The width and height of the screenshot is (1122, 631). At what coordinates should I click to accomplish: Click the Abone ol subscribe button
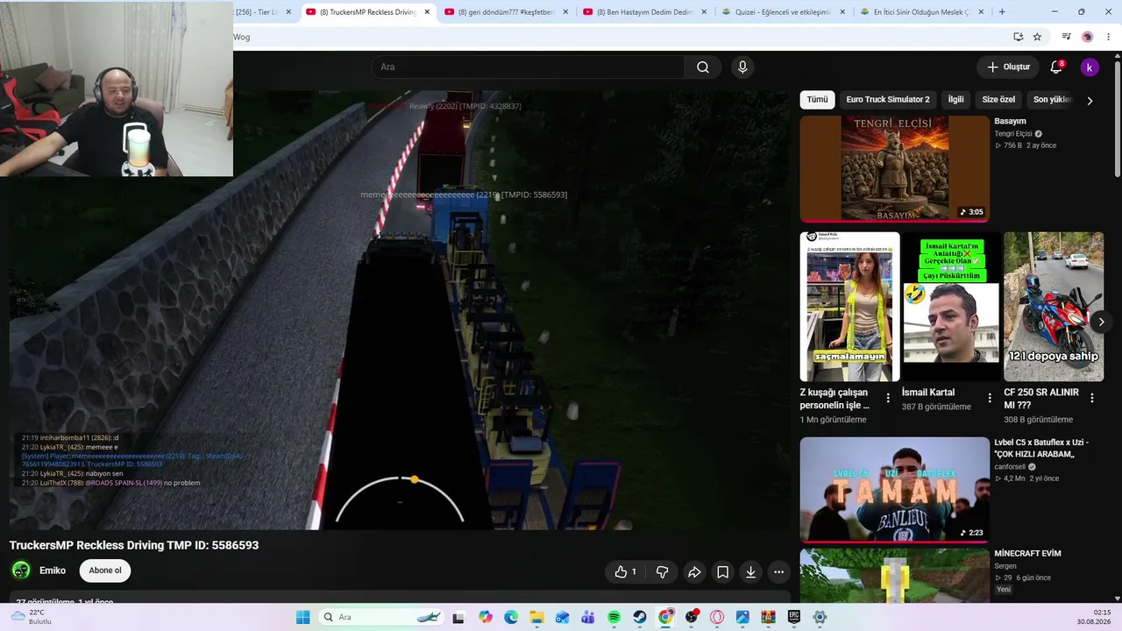tap(105, 571)
